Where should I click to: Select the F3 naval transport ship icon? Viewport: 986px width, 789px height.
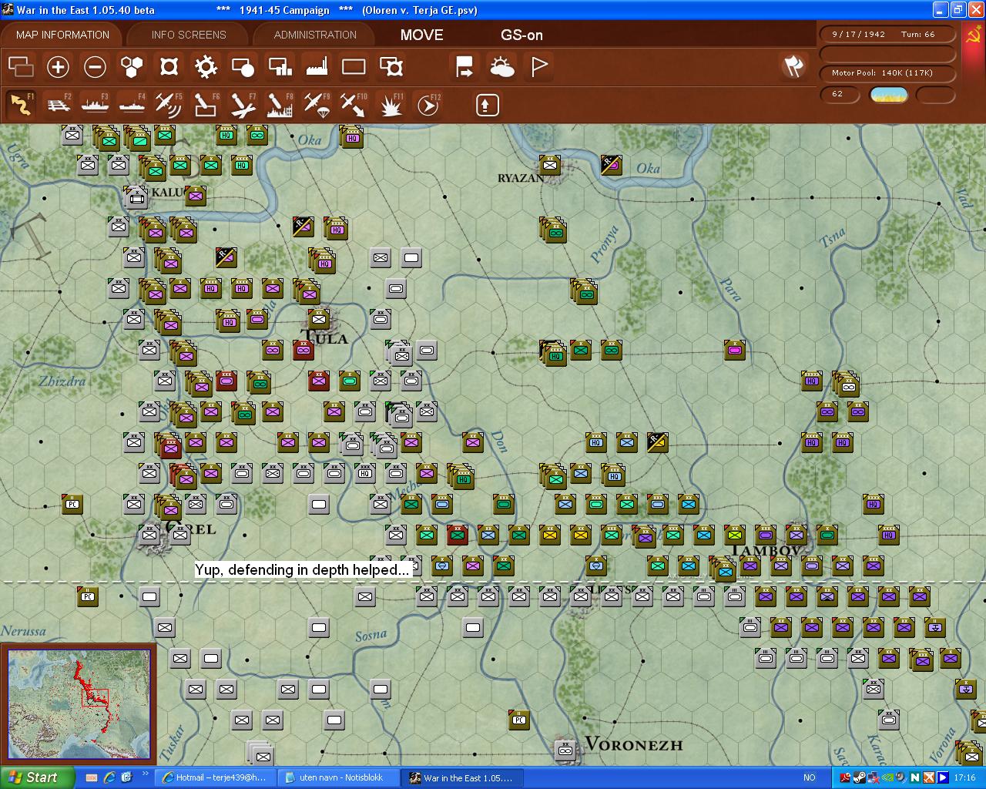tap(95, 104)
